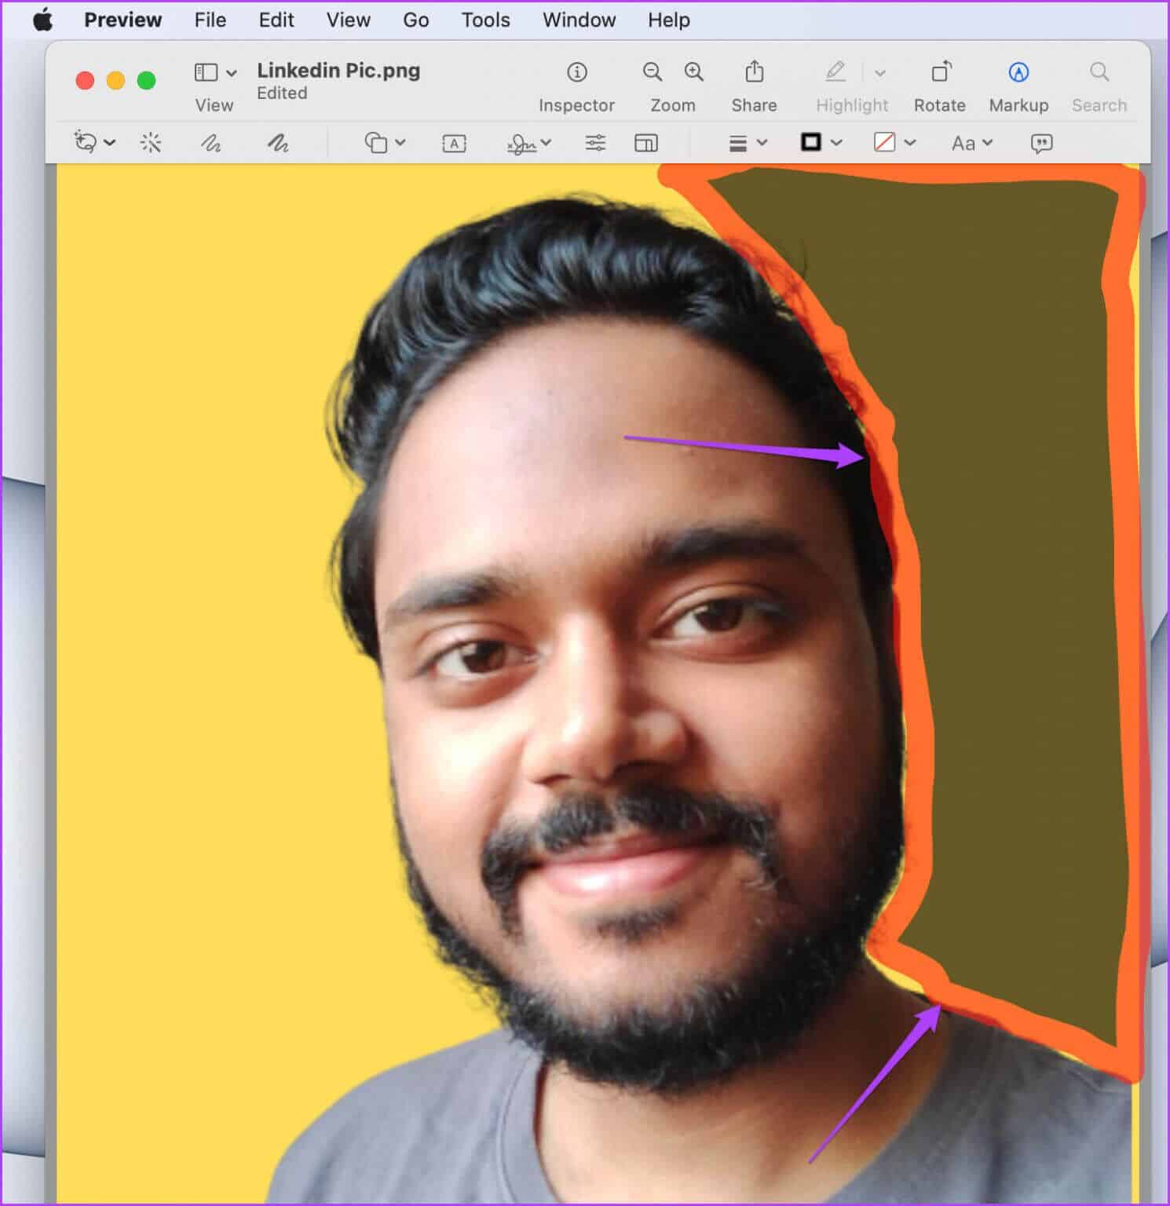This screenshot has height=1206, width=1170.
Task: Toggle the sidebar View icon
Action: pos(206,72)
